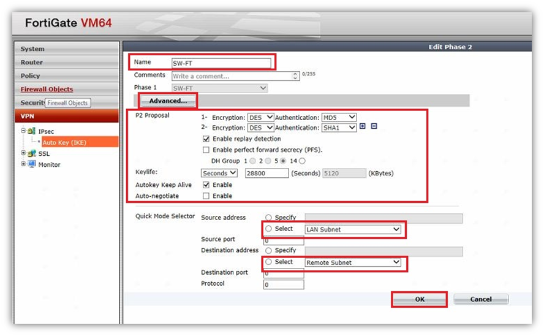Click the Advanced... button
Image resolution: width=544 pixels, height=336 pixels.
(x=168, y=101)
